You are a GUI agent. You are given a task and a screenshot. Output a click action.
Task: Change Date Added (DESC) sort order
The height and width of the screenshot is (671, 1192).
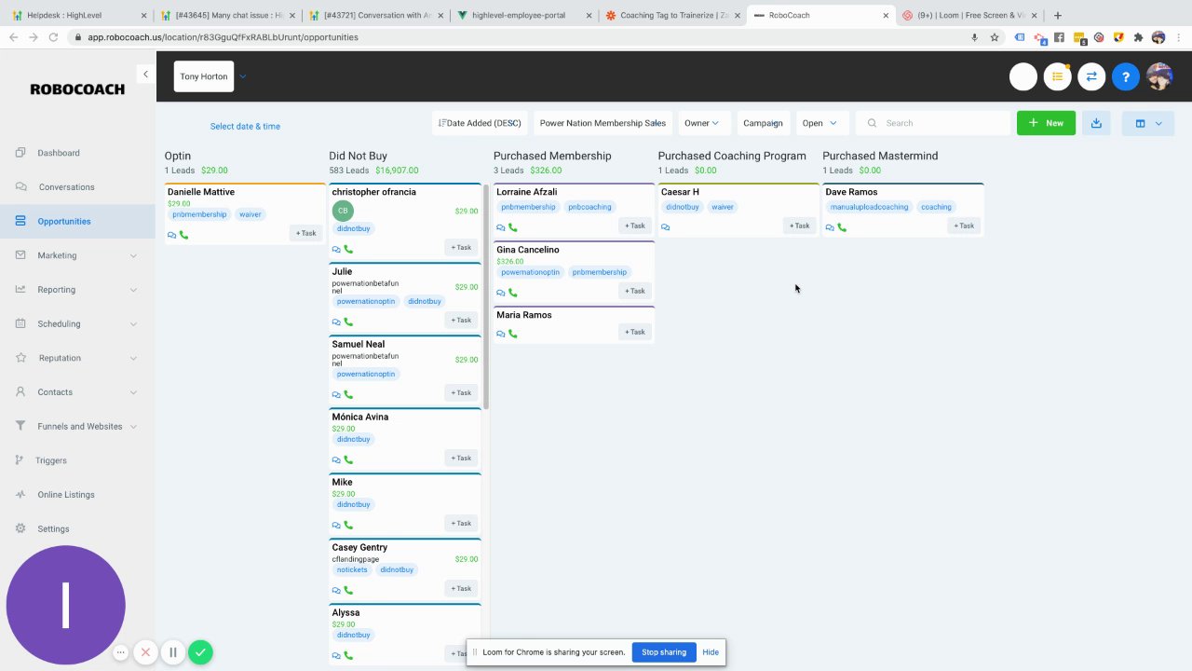(x=480, y=123)
